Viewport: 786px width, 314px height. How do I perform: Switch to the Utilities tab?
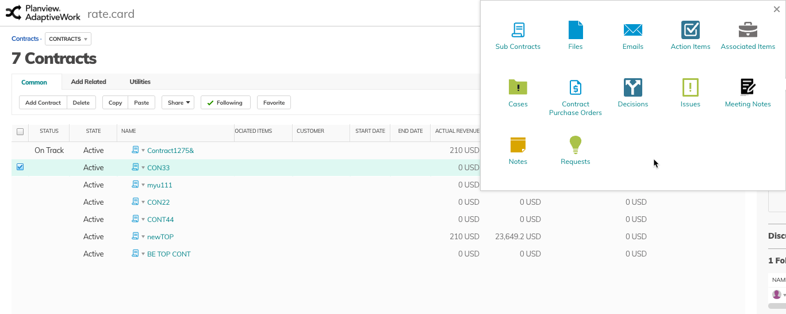coord(140,82)
